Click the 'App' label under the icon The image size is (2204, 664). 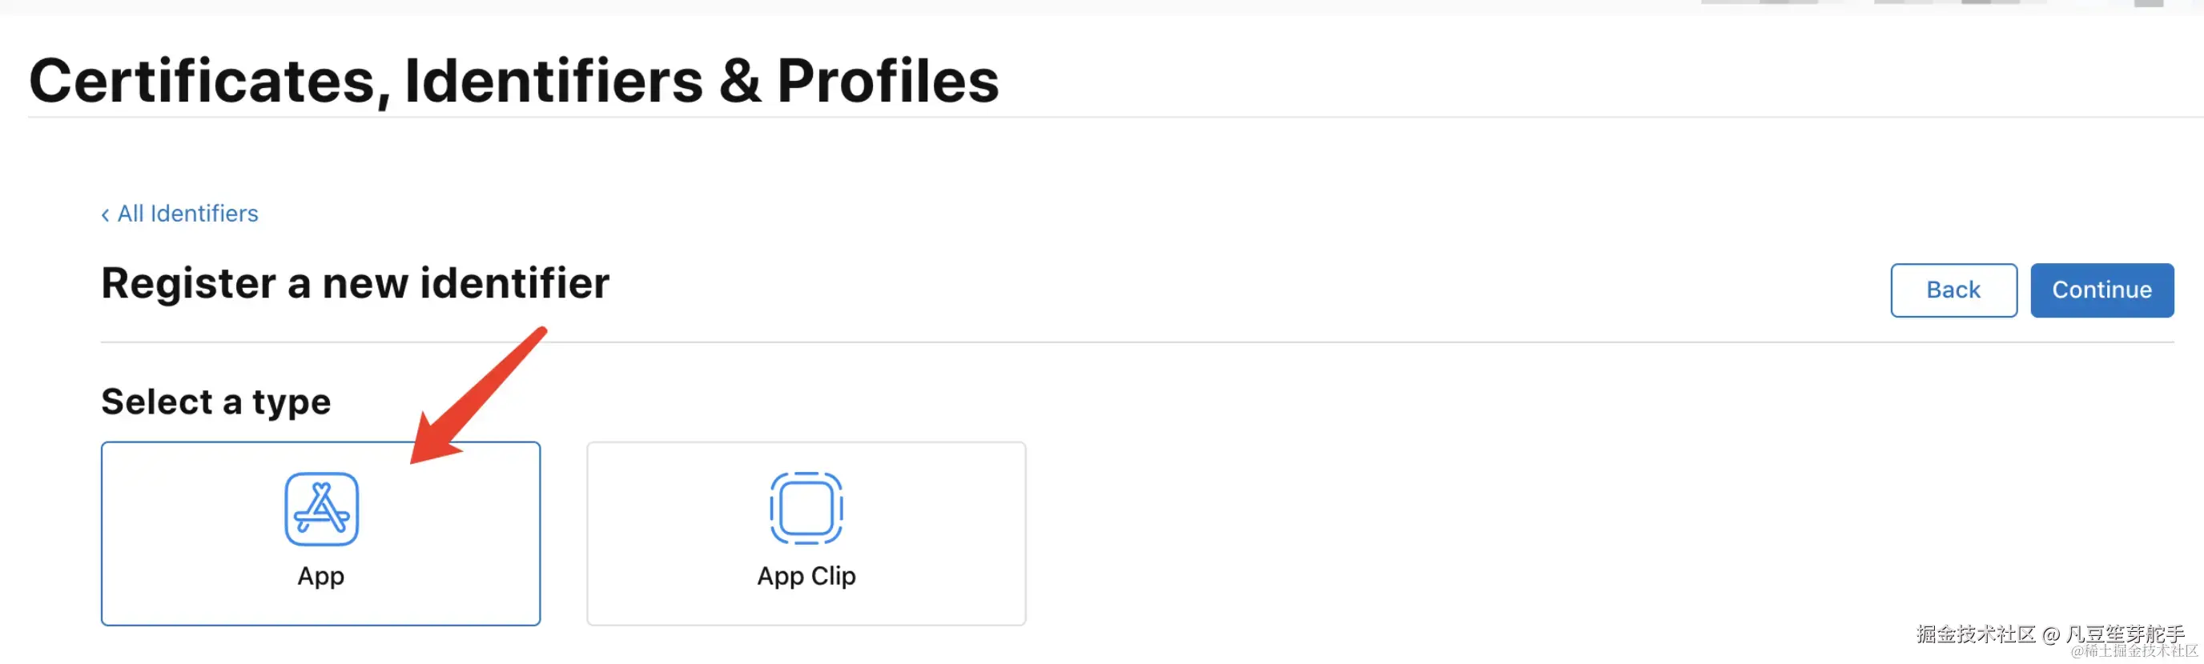[x=321, y=577]
